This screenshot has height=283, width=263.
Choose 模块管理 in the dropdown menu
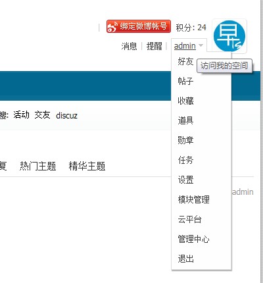[193, 199]
